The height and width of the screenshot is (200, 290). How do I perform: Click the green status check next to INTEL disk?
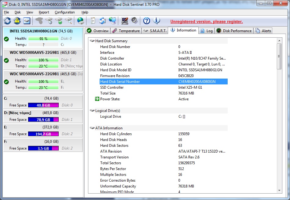(x=6, y=39)
